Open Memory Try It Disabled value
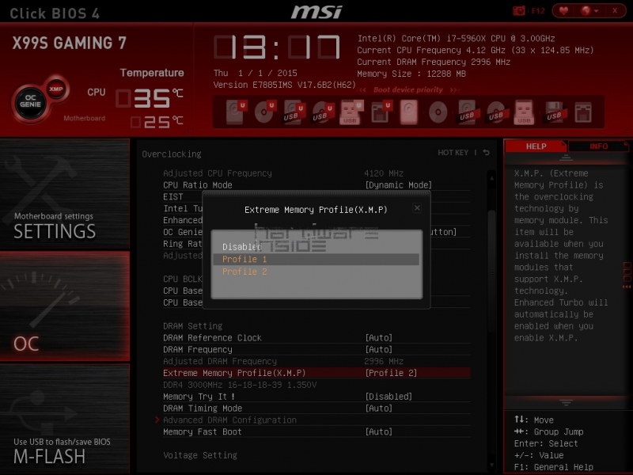Viewport: 633px width, 475px height. coord(389,397)
